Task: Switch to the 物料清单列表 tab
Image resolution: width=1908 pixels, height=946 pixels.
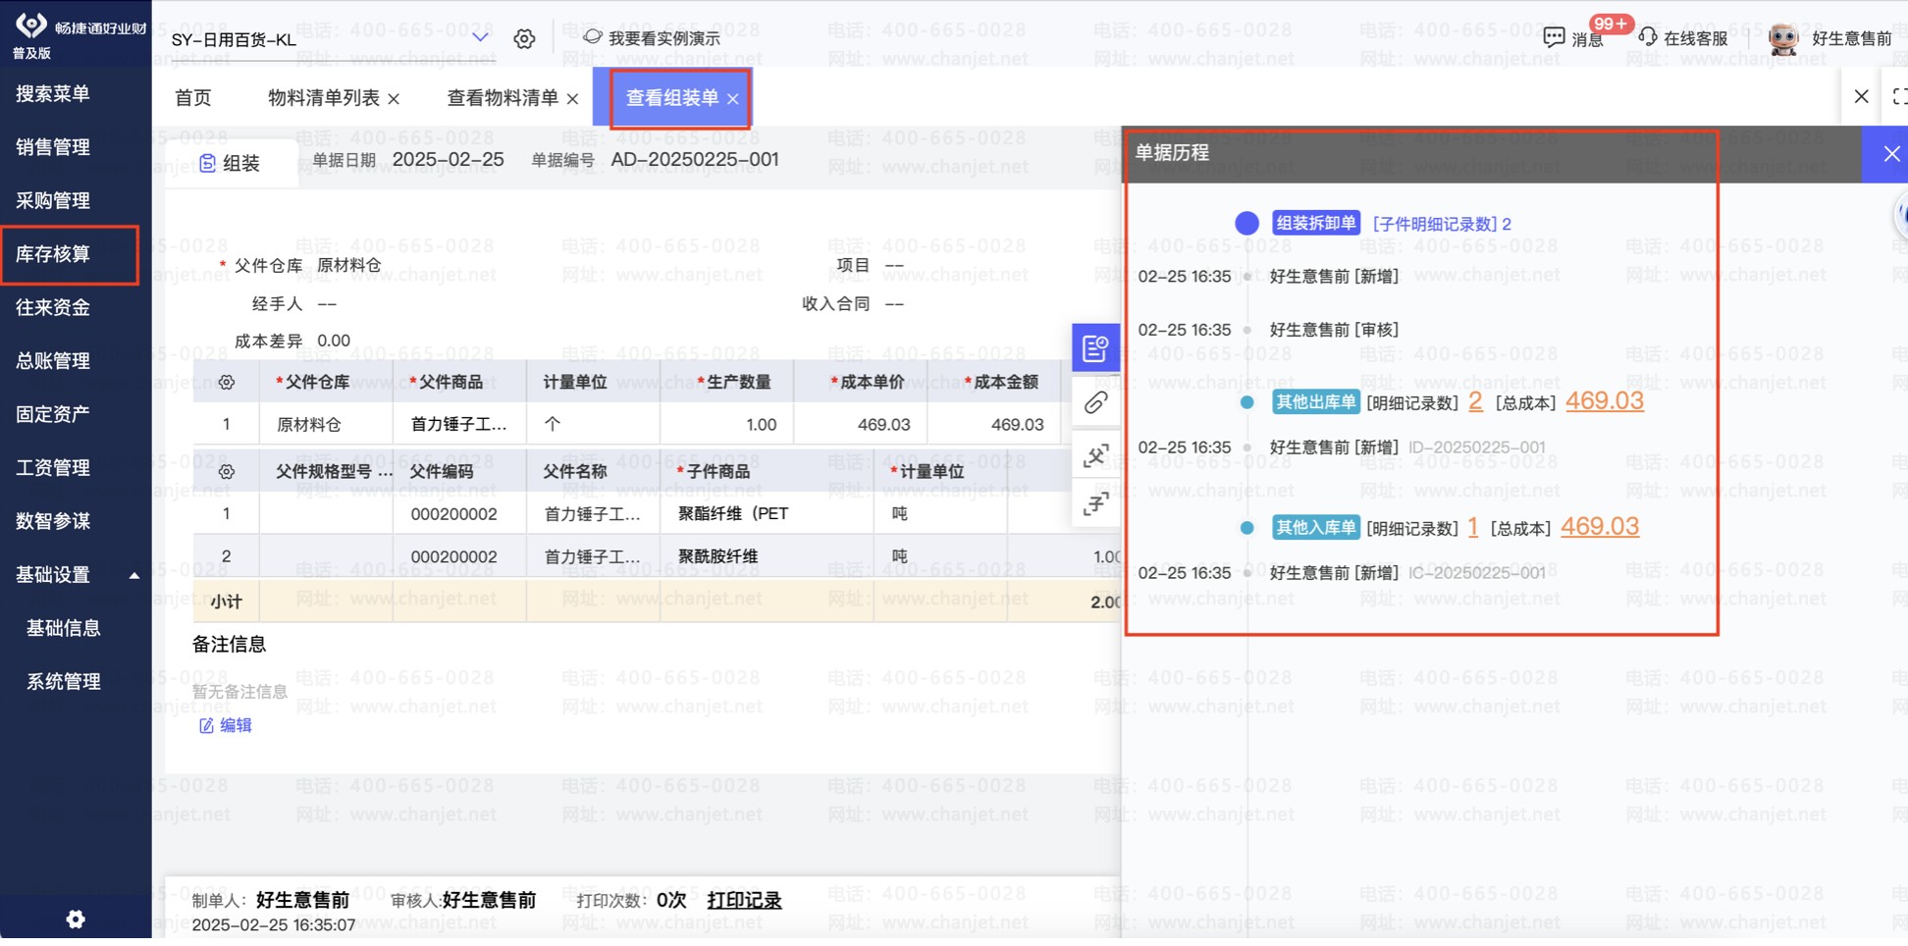Action: [x=323, y=98]
